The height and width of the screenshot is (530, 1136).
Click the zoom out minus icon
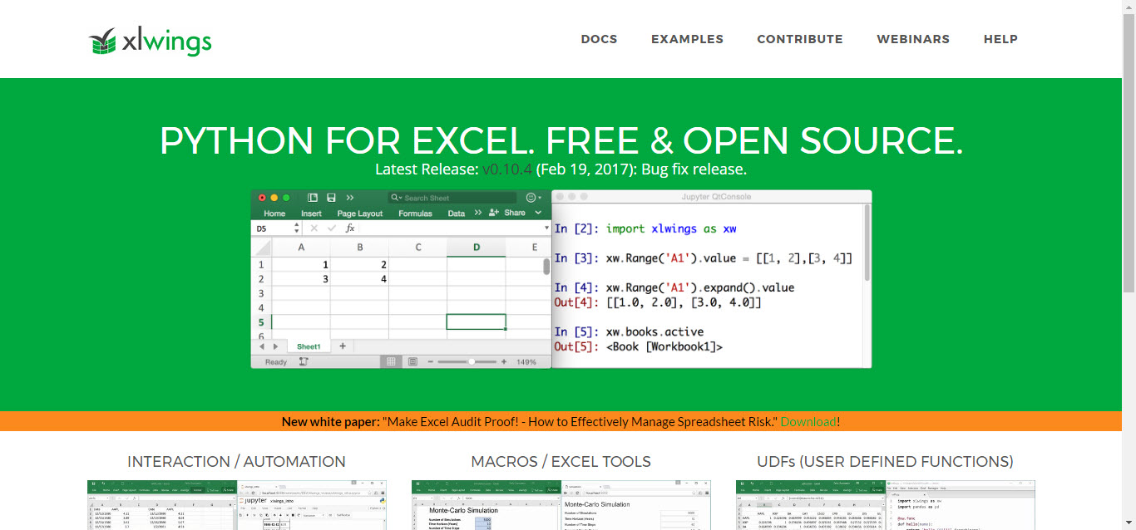[431, 362]
